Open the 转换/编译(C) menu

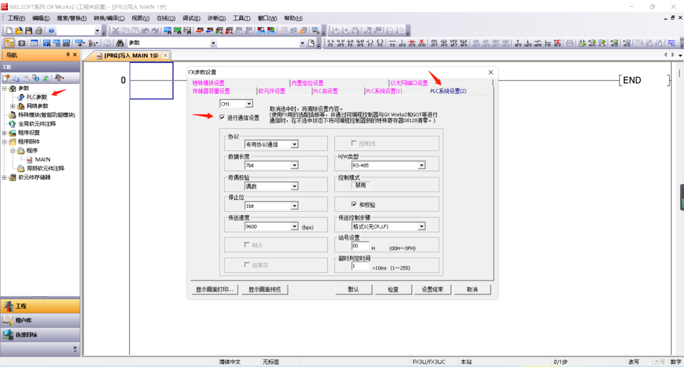tap(109, 18)
